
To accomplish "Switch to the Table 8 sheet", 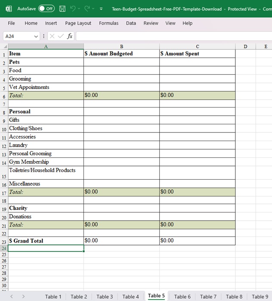I will [234, 297].
